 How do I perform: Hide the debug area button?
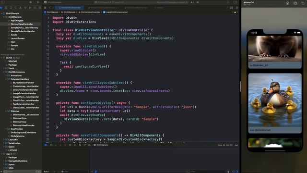[236, 145]
